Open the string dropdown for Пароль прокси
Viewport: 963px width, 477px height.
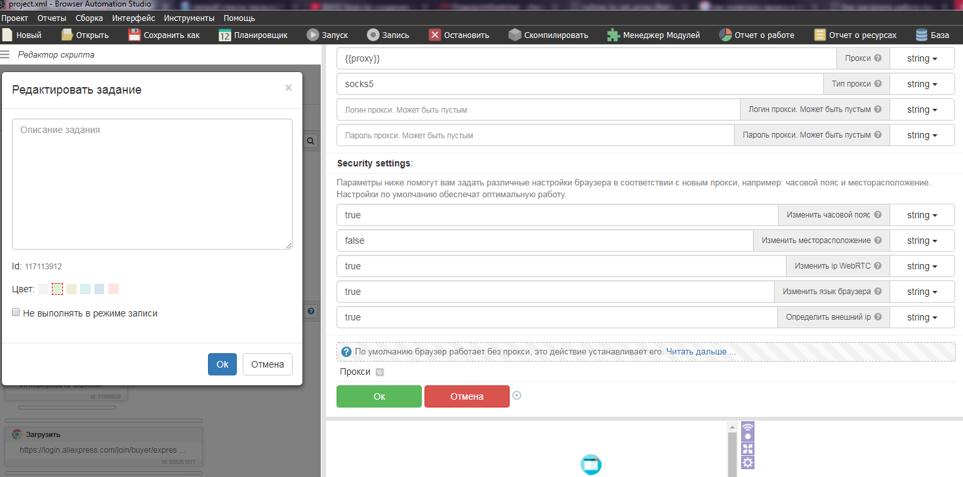922,135
